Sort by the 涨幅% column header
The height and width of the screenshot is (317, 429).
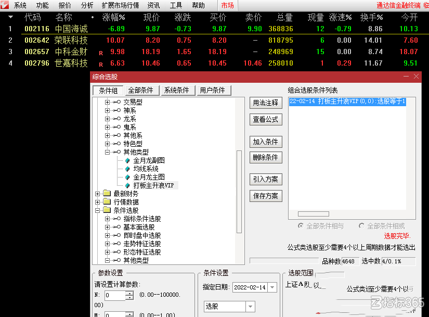[113, 18]
